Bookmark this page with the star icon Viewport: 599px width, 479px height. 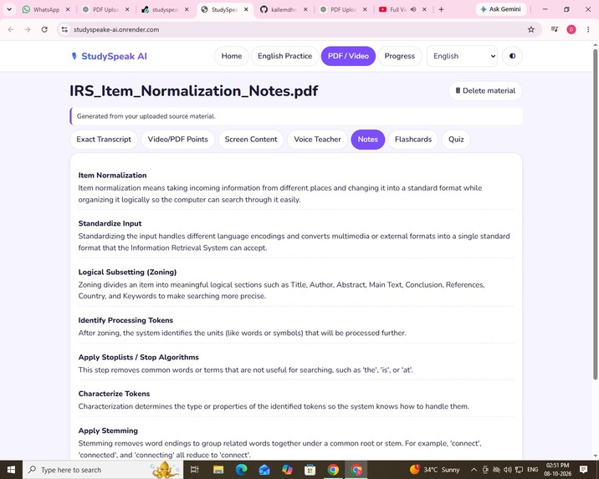pyautogui.click(x=530, y=29)
